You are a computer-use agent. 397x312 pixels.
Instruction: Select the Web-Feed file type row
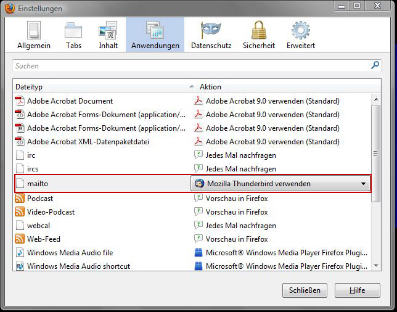[x=43, y=239]
